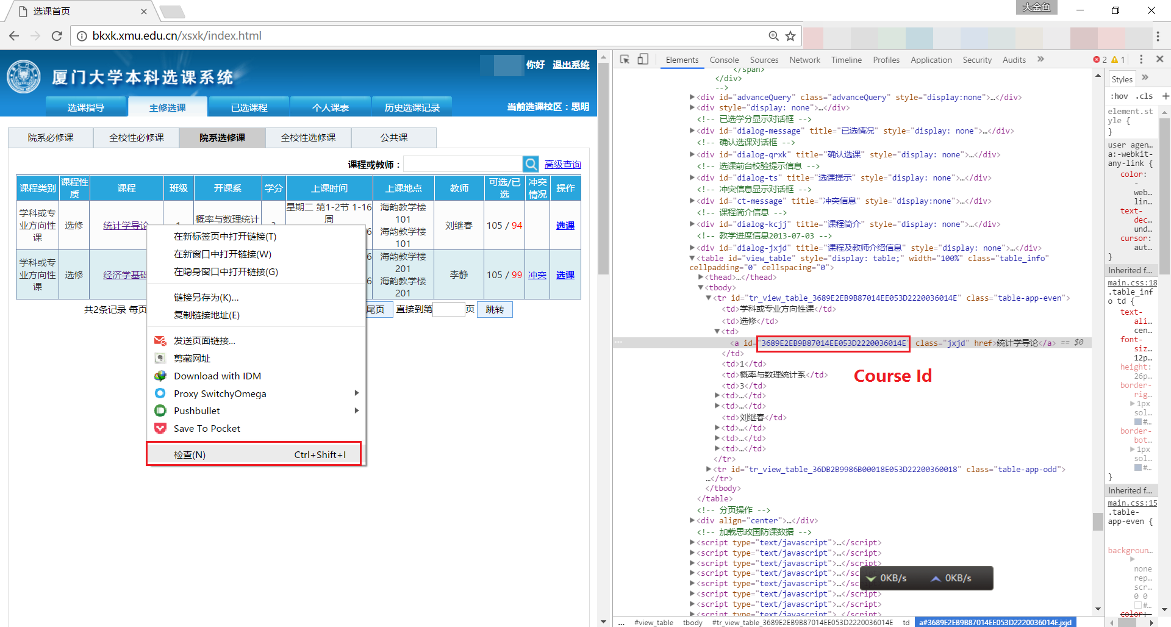This screenshot has width=1171, height=627.
Task: Toggle the DevTools device toolbar icon
Action: 643,59
